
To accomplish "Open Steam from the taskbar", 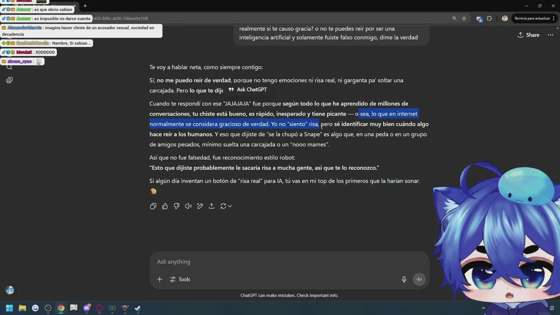I will pos(138,308).
